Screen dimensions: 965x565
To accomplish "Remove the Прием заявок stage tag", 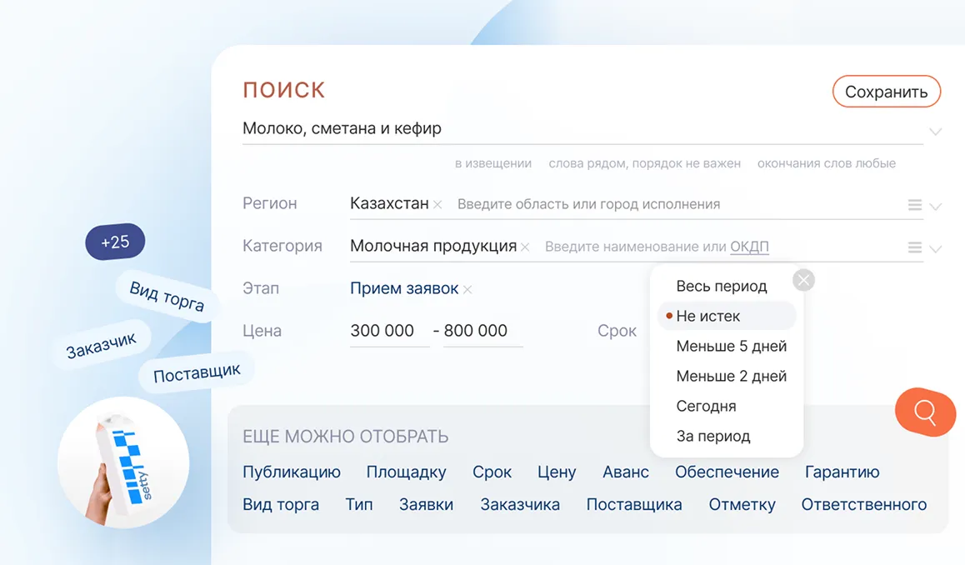I will [467, 290].
